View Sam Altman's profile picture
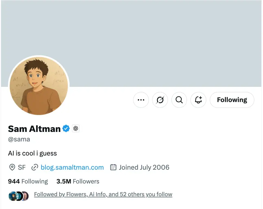The height and width of the screenshot is (209, 263). tap(39, 86)
